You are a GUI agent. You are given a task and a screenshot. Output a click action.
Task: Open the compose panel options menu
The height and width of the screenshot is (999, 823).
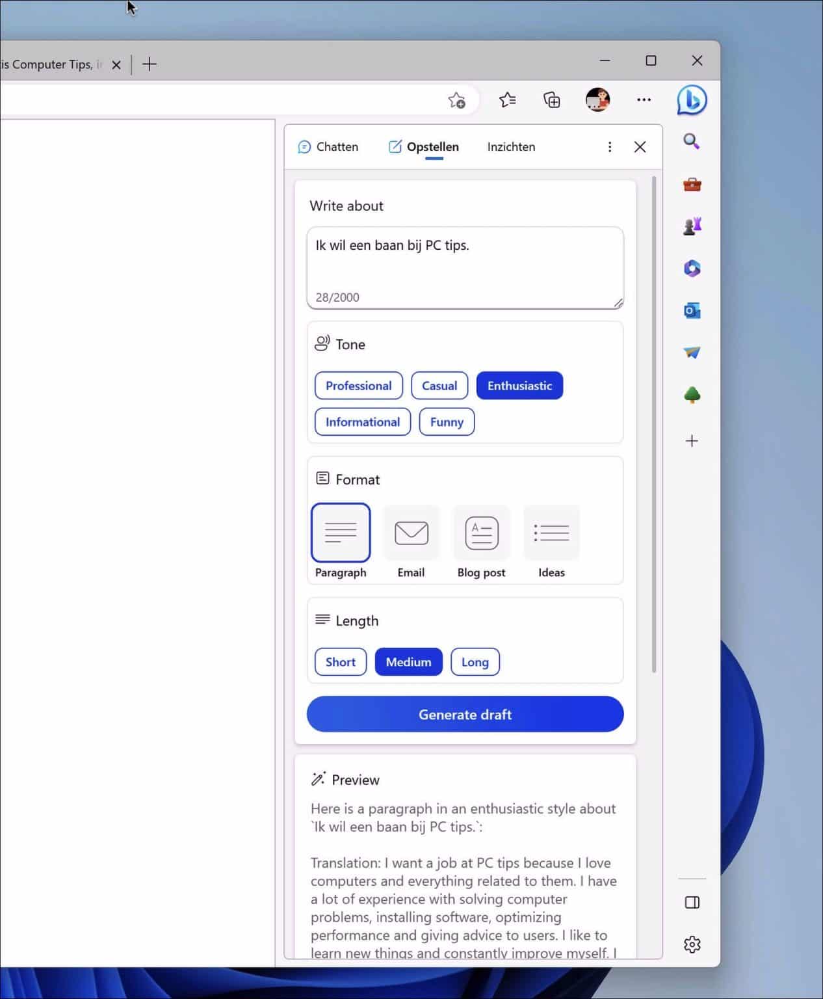coord(610,146)
